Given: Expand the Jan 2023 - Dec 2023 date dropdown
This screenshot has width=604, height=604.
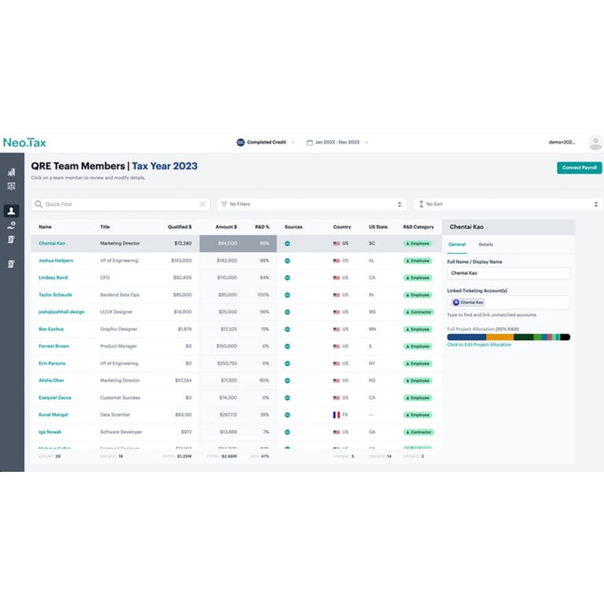Looking at the screenshot, I should click(x=366, y=142).
